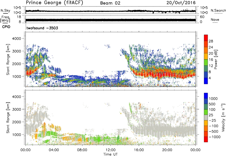The width and height of the screenshot is (226, 156).
Task: Click the sky noise trace in the N.Sky panel
Action: pyautogui.click(x=110, y=11)
